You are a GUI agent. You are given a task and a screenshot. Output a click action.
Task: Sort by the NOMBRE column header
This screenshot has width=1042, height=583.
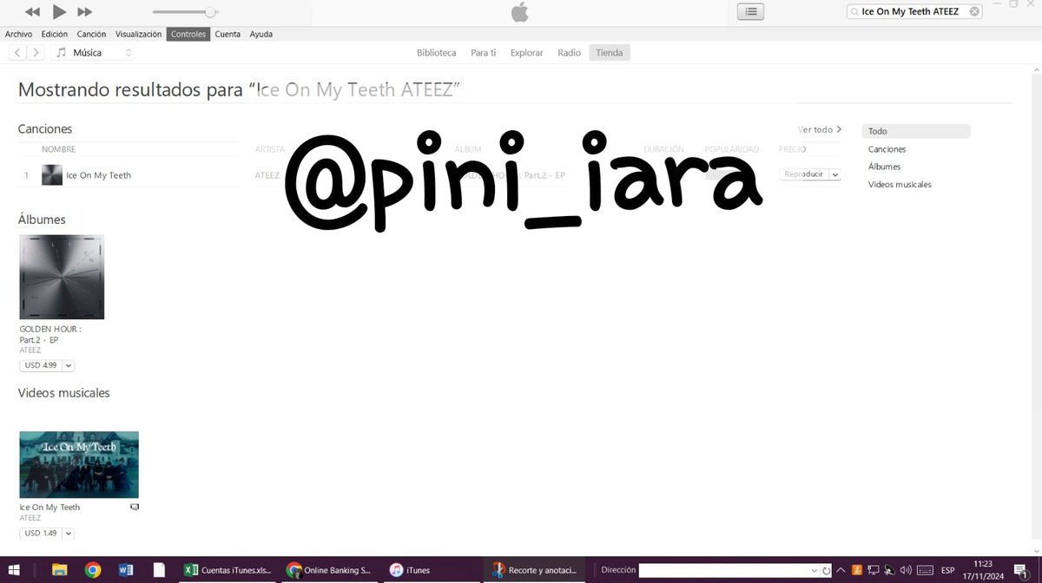(59, 149)
